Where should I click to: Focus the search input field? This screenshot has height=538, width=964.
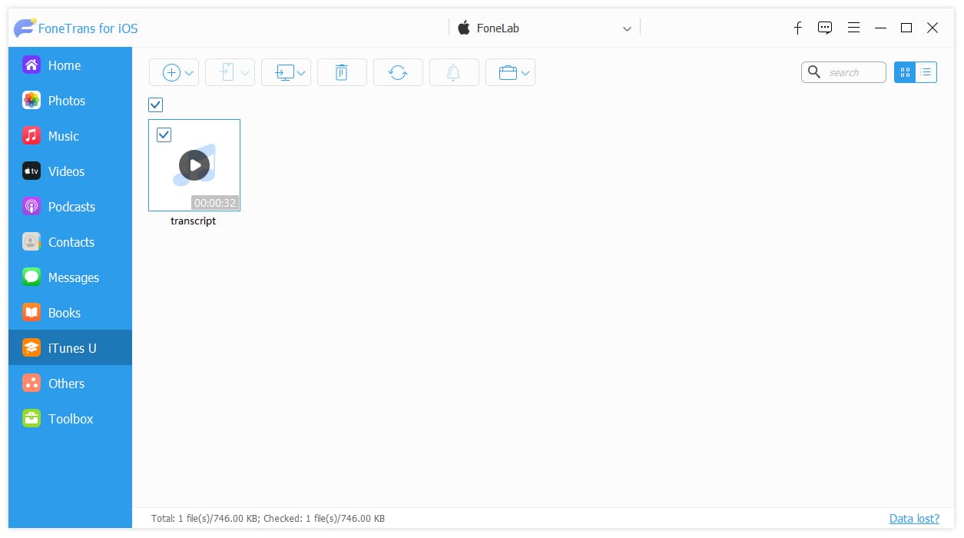pyautogui.click(x=843, y=72)
